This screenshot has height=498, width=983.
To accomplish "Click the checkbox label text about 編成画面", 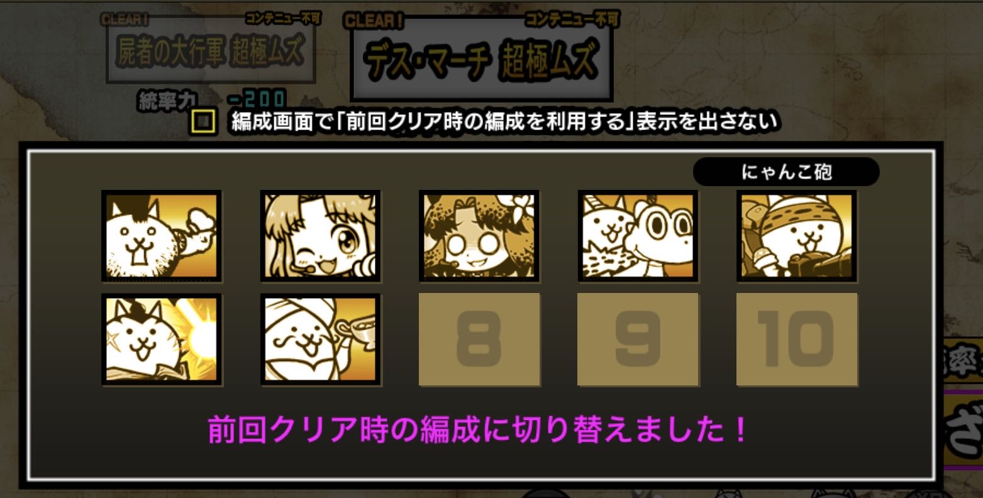I will (504, 121).
